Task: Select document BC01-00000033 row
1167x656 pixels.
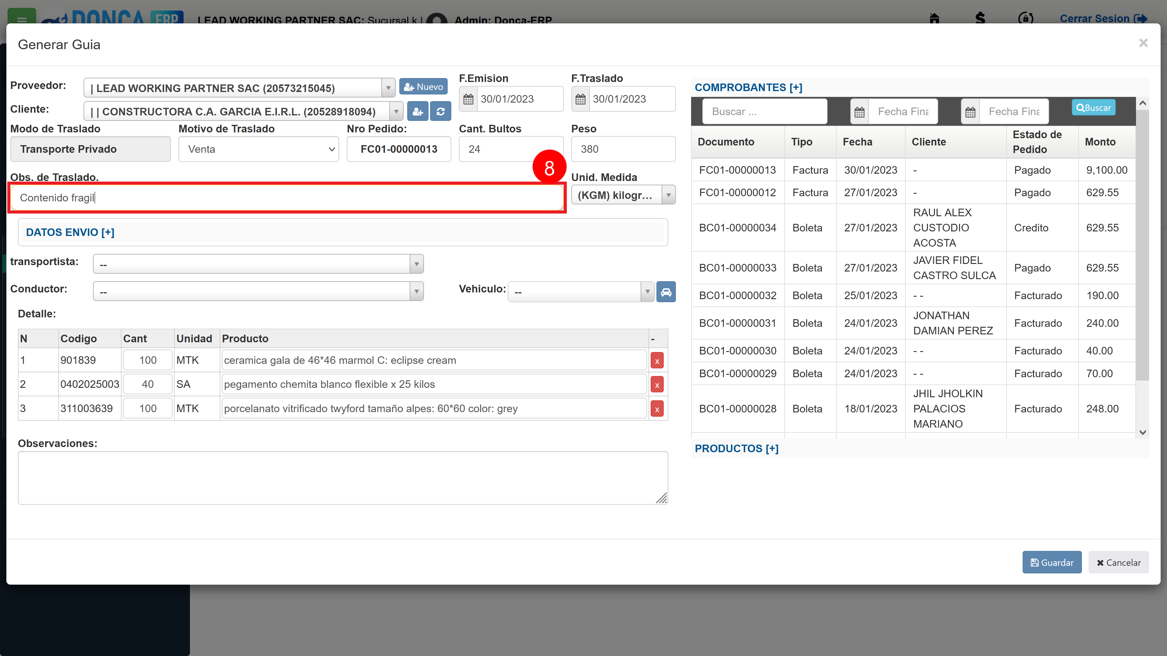Action: coord(913,268)
